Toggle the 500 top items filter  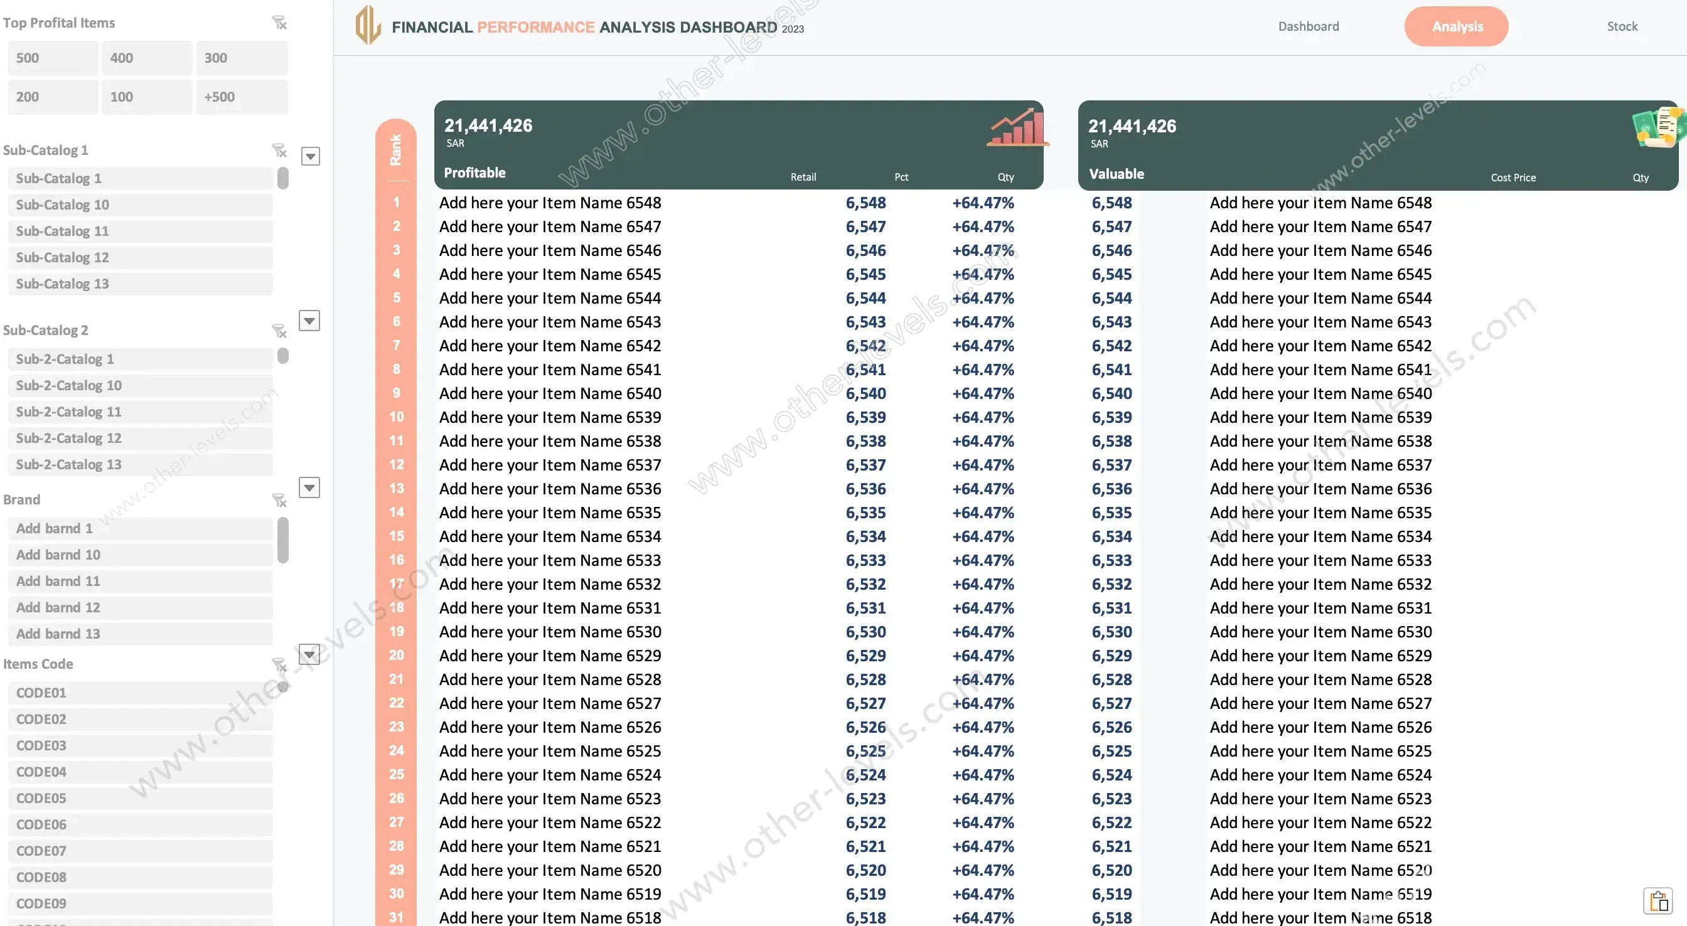[x=53, y=58]
